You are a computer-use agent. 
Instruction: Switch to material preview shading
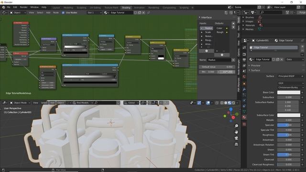tap(229, 103)
